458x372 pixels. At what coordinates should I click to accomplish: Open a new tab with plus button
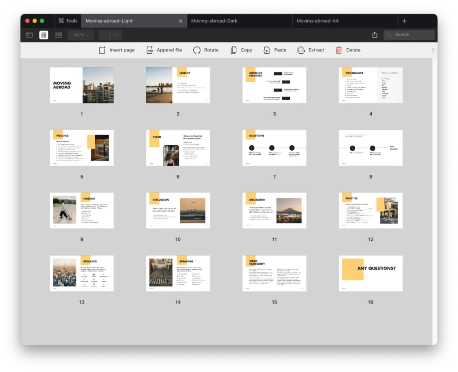404,21
